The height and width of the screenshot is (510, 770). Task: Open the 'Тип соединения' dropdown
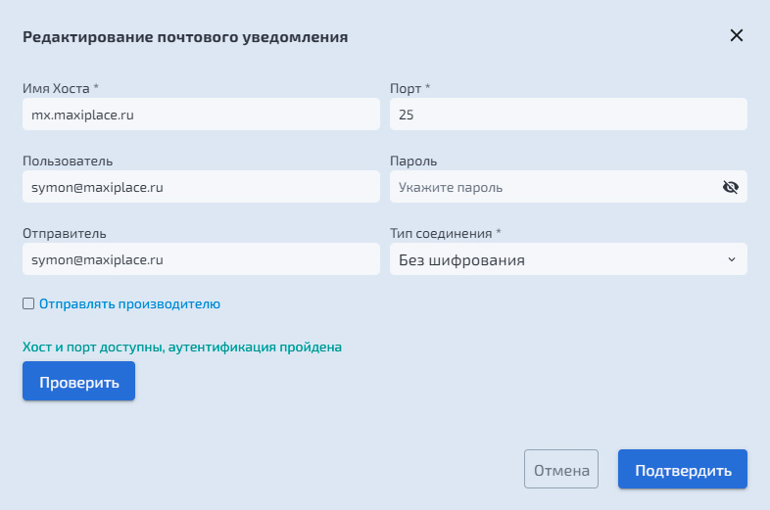tap(568, 259)
